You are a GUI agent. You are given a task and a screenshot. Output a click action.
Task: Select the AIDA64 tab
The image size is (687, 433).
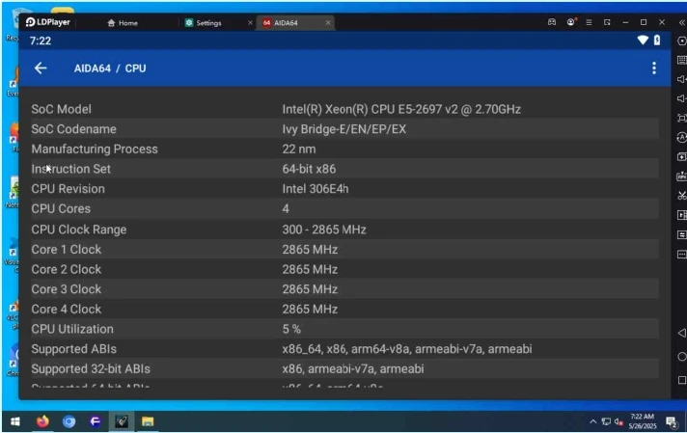pos(281,23)
